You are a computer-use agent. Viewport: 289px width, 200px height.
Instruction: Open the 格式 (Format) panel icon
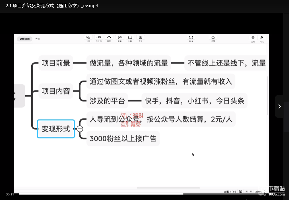pos(262,38)
